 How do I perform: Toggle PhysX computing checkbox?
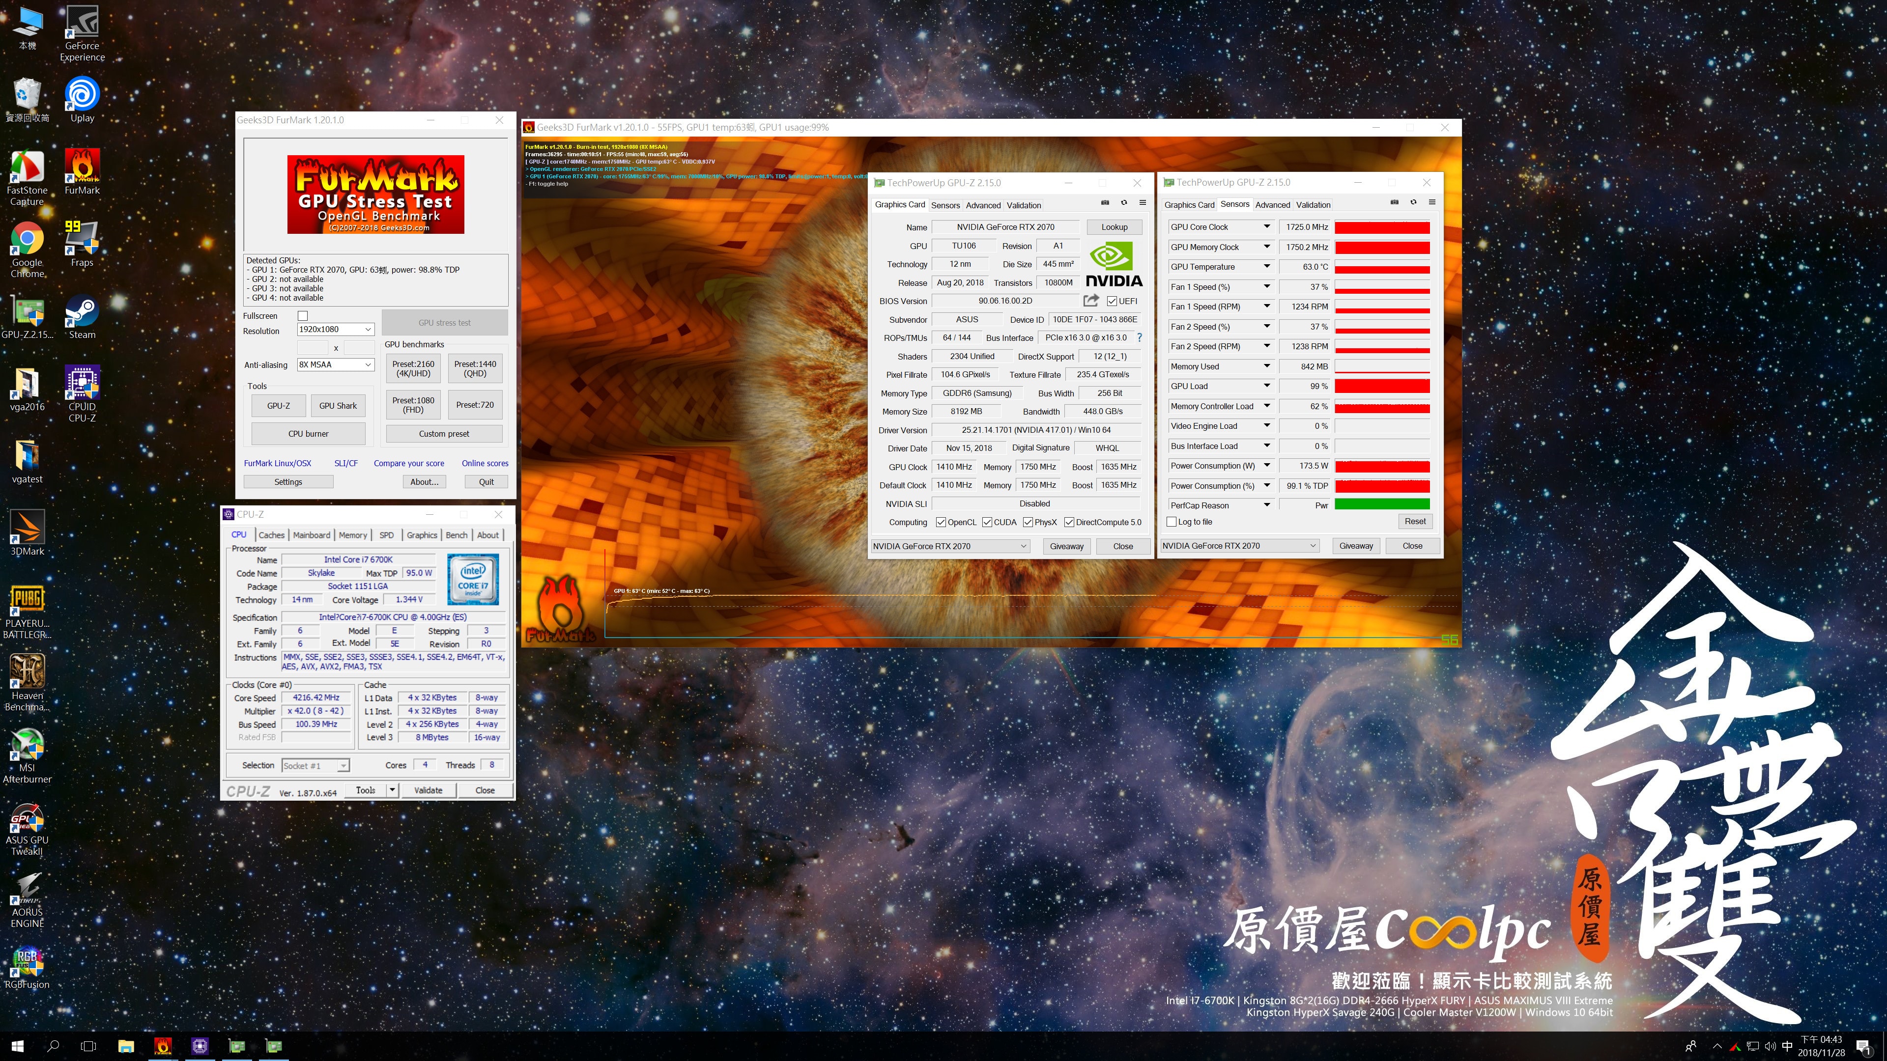(1029, 522)
